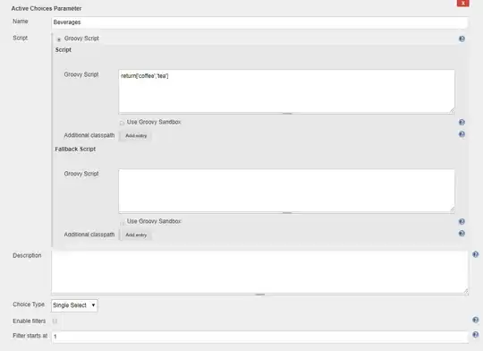Delete parameter with the red X button
Screen dimensions: 483x351
pyautogui.click(x=462, y=3)
